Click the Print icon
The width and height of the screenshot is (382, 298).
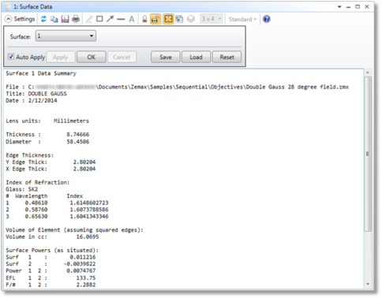[76, 19]
